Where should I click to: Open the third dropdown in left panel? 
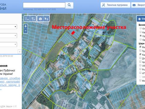(x=8, y=45)
